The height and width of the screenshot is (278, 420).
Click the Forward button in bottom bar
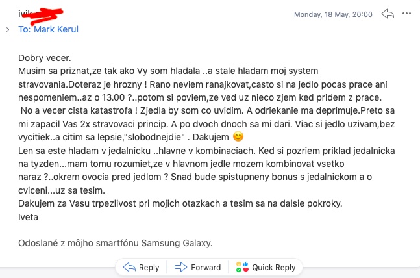tap(197, 267)
